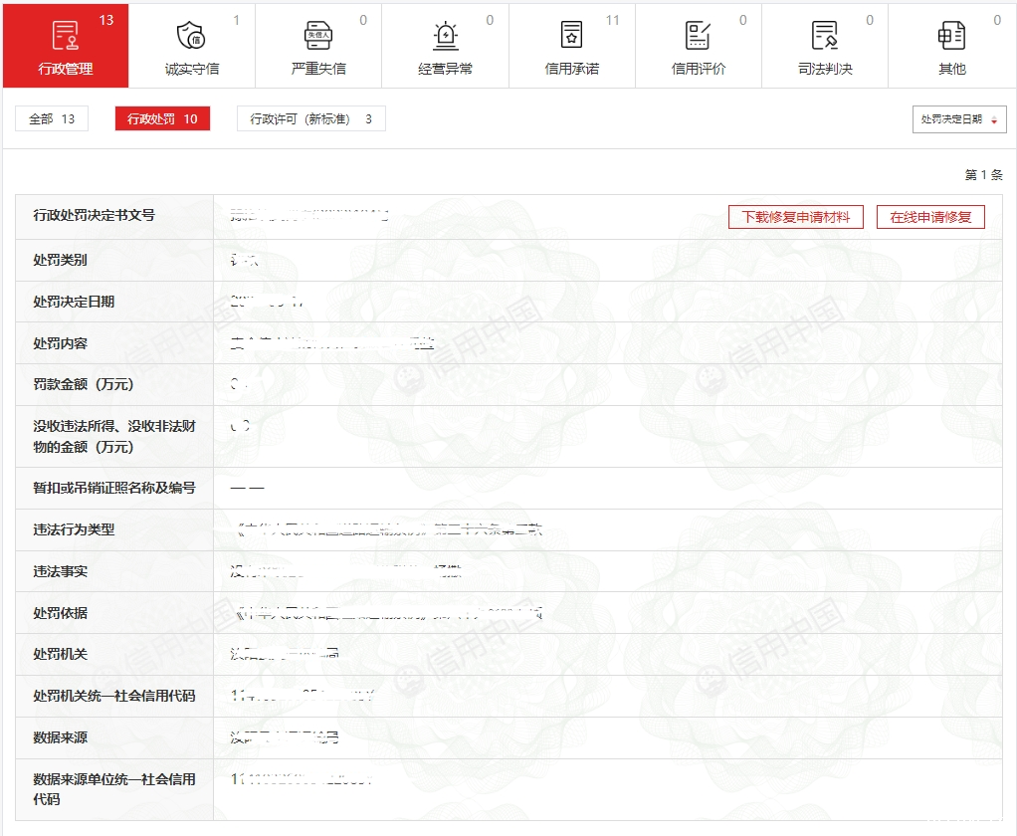
Task: Click 在线申请修复 button
Action: [930, 217]
